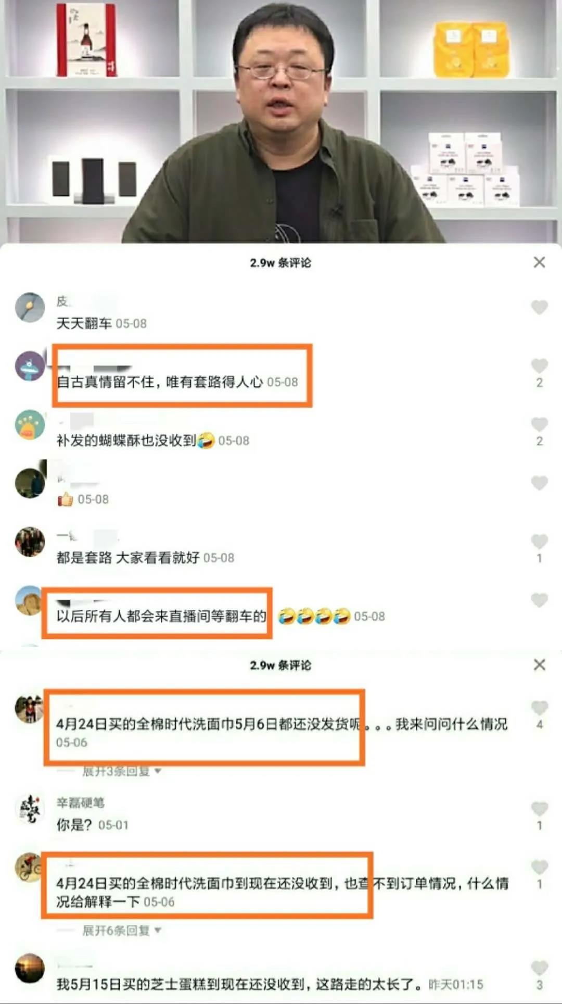Close the upper comments panel
The height and width of the screenshot is (1004, 562).
(540, 262)
